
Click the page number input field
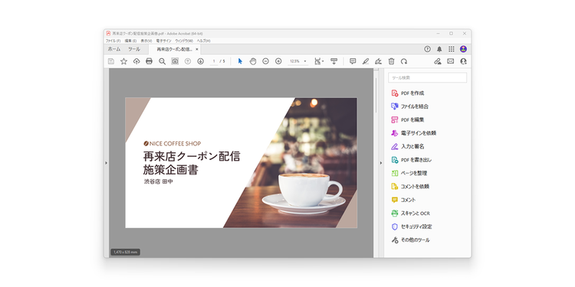pyautogui.click(x=214, y=61)
